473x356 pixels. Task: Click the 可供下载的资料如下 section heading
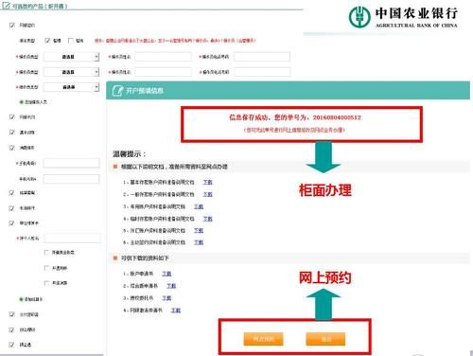click(145, 258)
